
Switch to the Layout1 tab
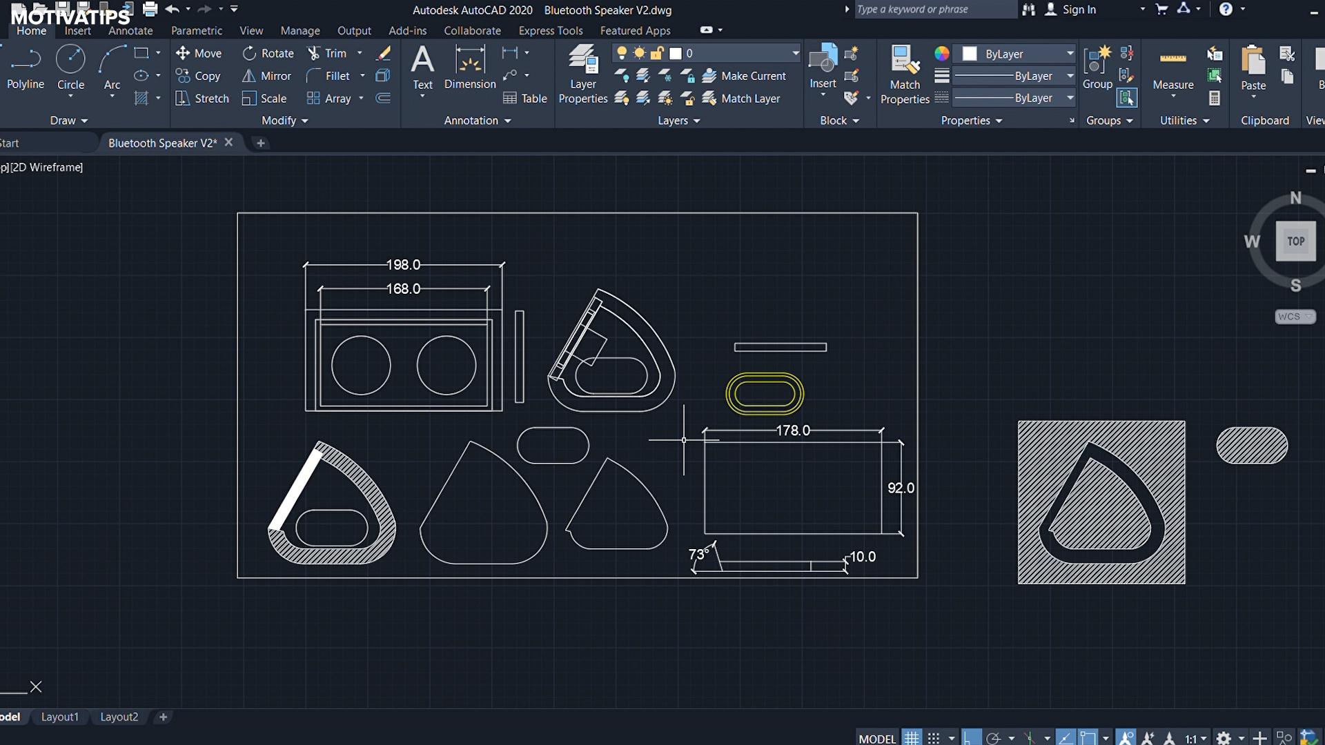coord(60,717)
